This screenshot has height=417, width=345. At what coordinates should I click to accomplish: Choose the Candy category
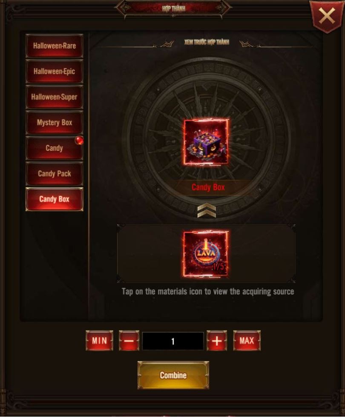pyautogui.click(x=55, y=148)
